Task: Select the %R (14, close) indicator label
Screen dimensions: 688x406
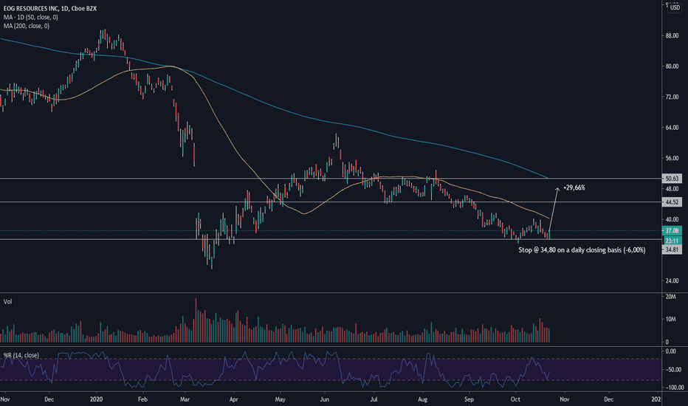Action: coord(21,355)
